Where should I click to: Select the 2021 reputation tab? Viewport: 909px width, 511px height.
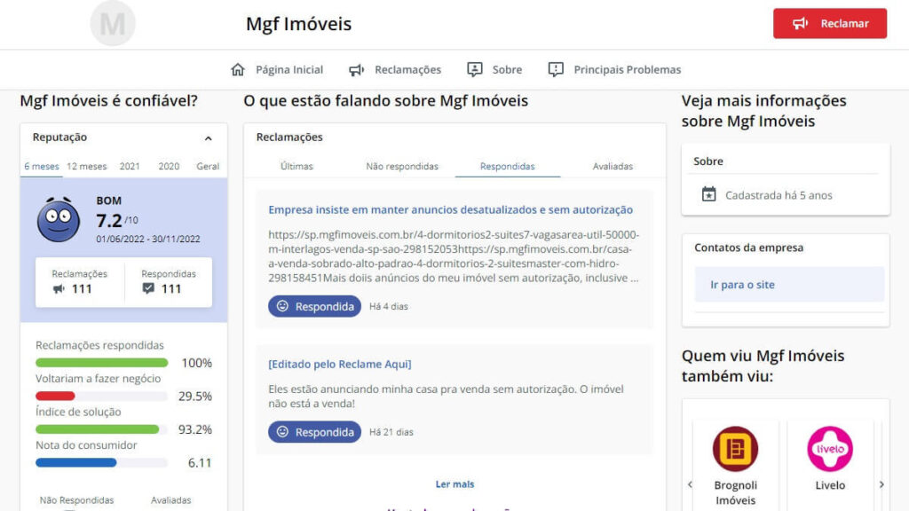tap(130, 166)
